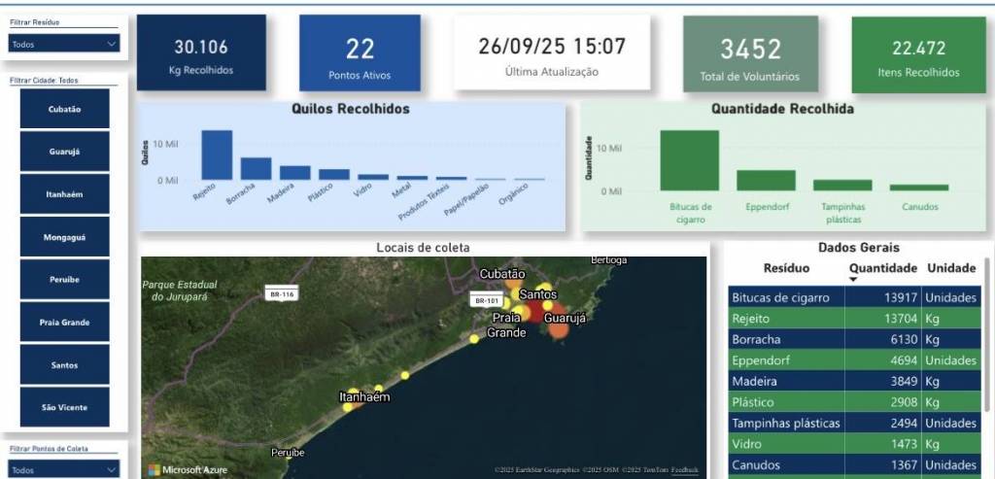Click the large orange Guarujá map bubble
Viewport: 995px width, 479px height.
[x=559, y=329]
